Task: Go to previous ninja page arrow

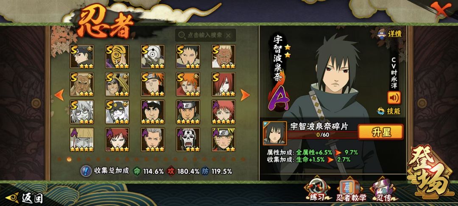Action: 59,95
